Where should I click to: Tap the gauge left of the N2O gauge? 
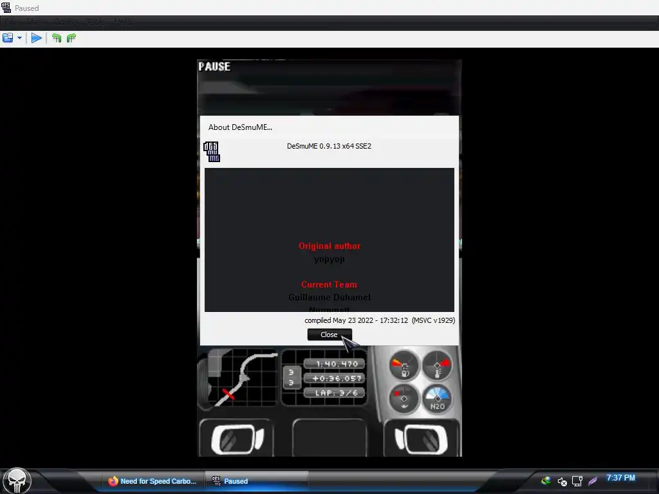pyautogui.click(x=404, y=399)
